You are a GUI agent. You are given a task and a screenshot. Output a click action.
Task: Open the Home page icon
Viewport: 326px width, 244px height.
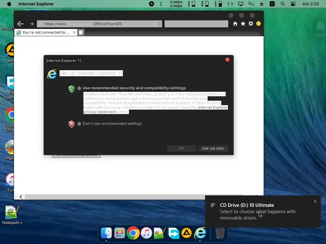(x=235, y=24)
